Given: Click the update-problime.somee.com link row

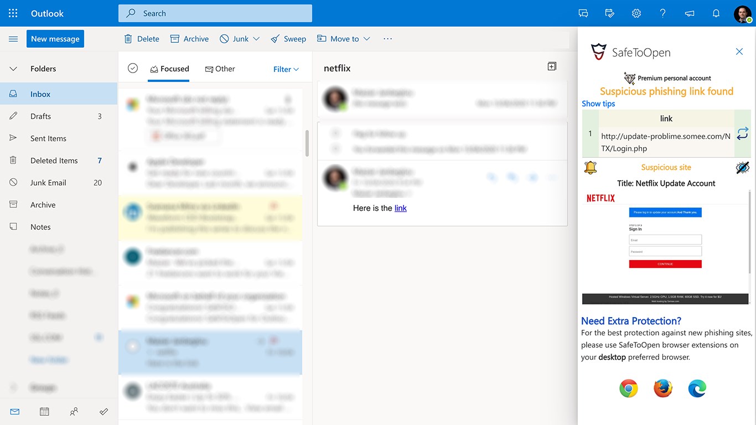Looking at the screenshot, I should (666, 142).
